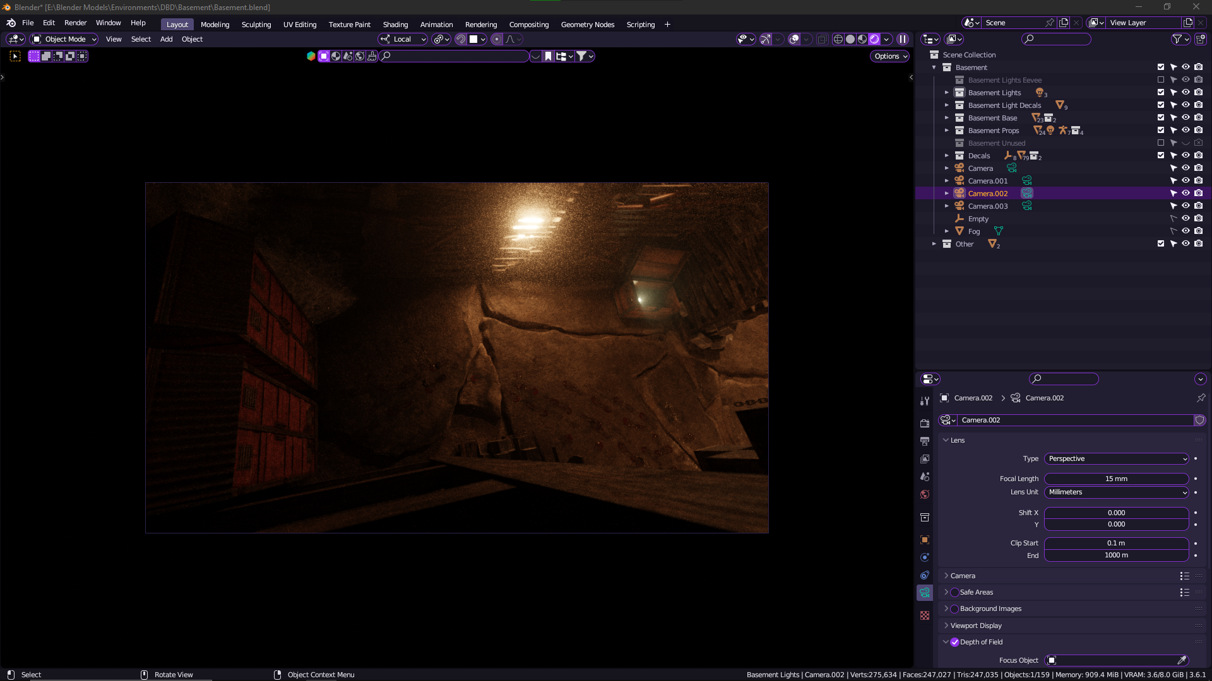Click the Focal Length field
1212x681 pixels.
point(1116,479)
